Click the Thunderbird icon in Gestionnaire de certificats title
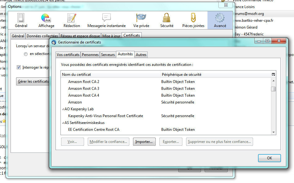294x183 pixels. [x=54, y=42]
